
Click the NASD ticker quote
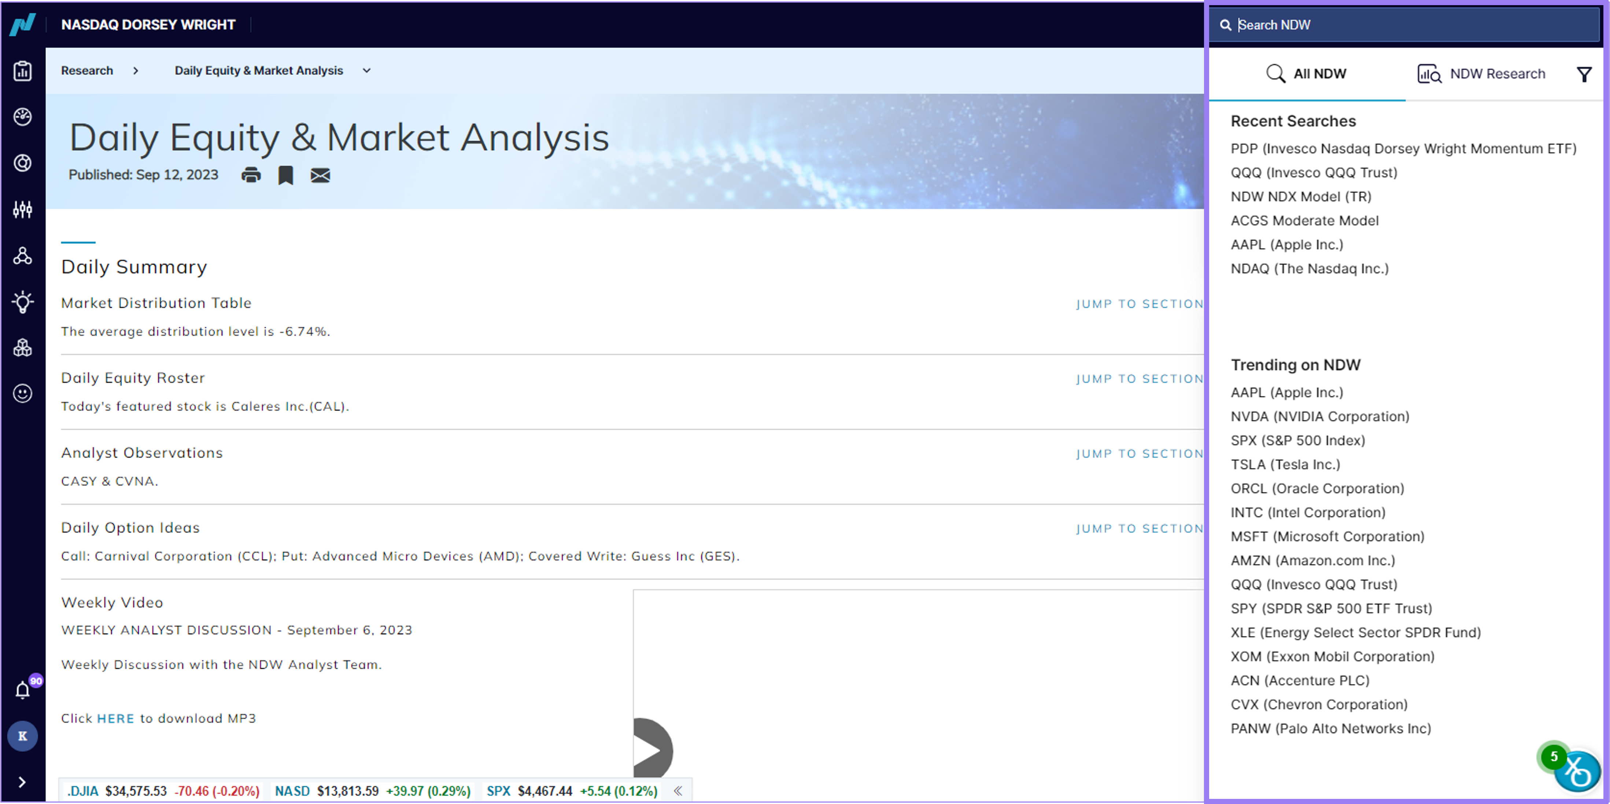[x=373, y=792]
